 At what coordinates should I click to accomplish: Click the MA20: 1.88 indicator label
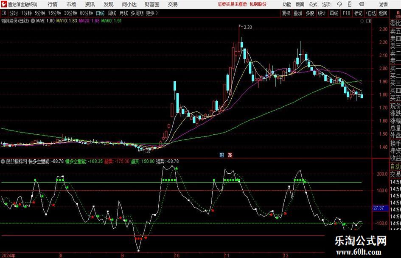coord(89,21)
